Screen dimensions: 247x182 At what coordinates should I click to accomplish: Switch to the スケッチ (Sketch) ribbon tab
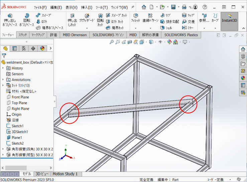[x=23, y=35]
